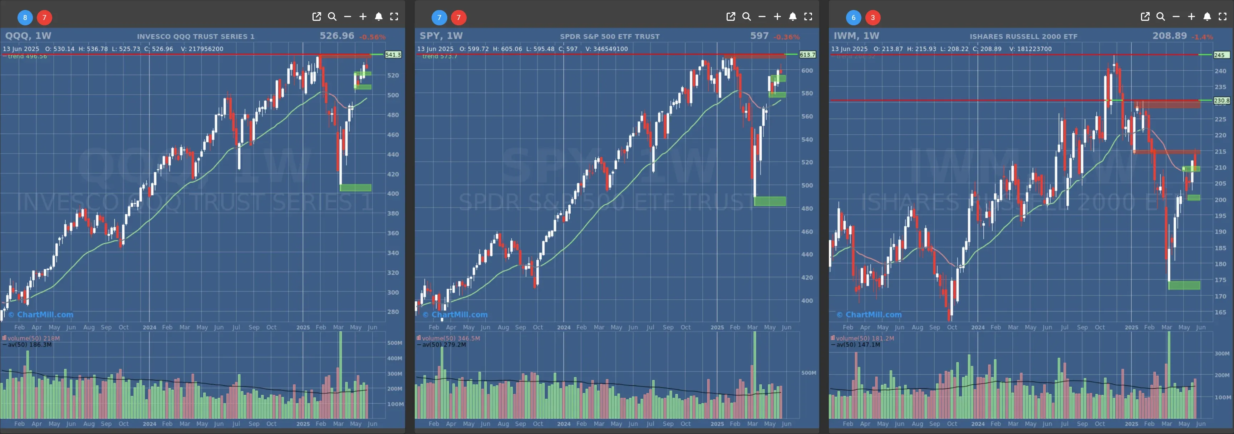This screenshot has height=434, width=1234.
Task: Click the 613.7 price label on SPY axis
Action: (x=807, y=55)
